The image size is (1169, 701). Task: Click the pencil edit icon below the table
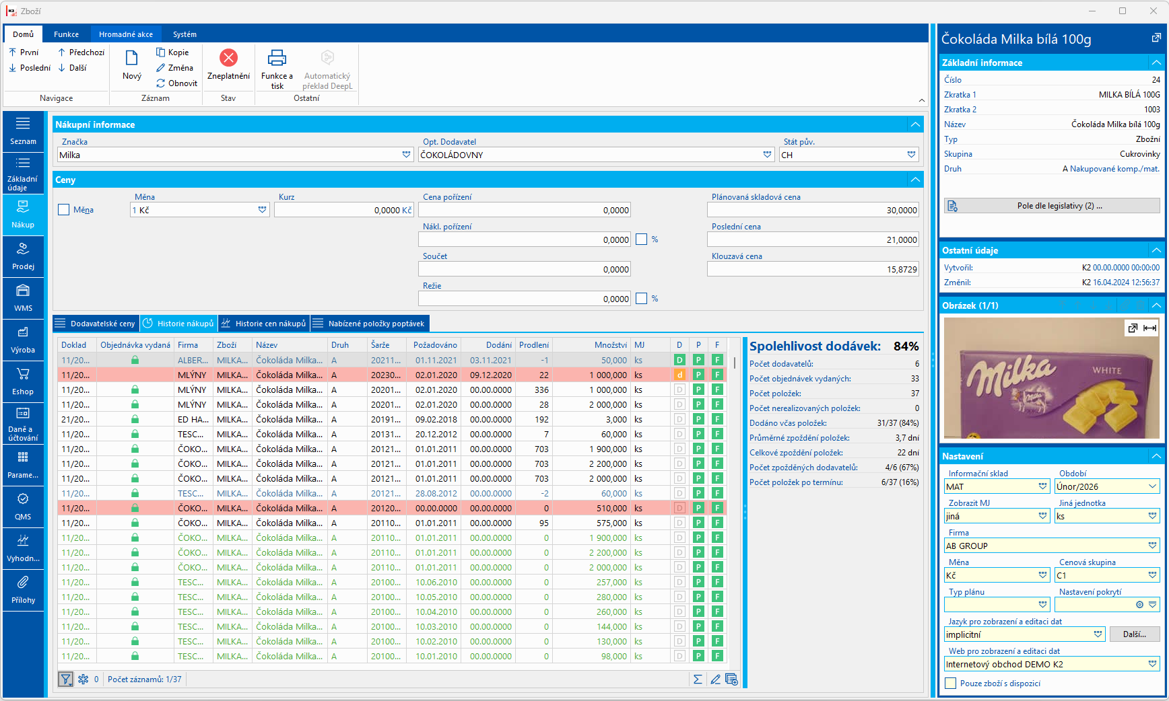(715, 679)
